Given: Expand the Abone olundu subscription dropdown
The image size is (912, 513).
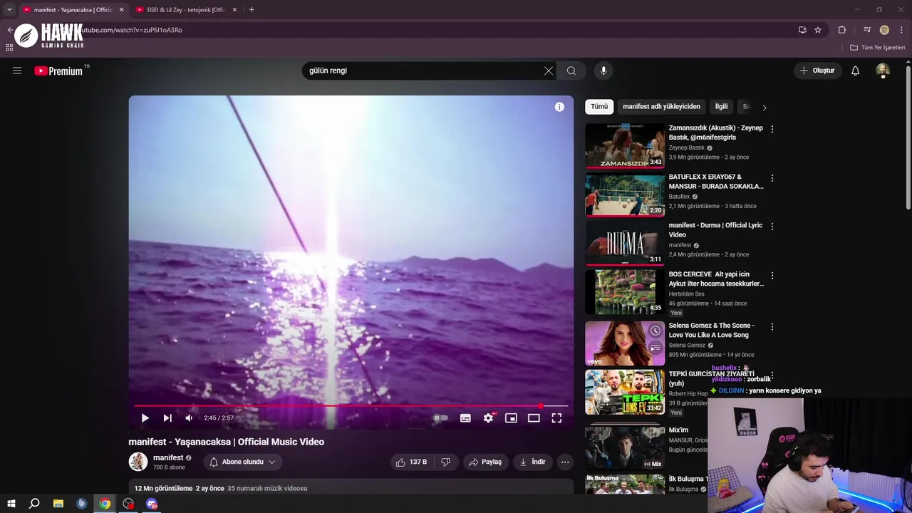Looking at the screenshot, I should 242,462.
